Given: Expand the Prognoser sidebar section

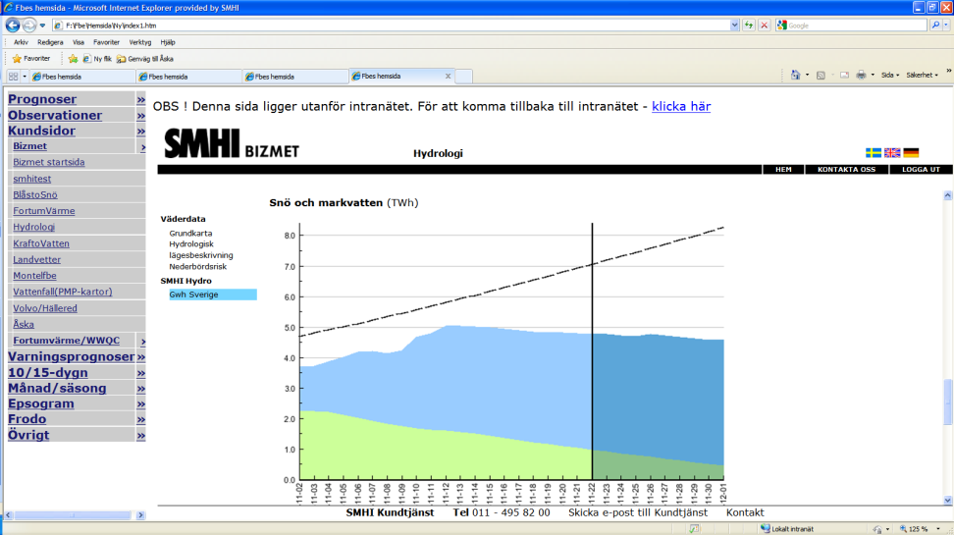Looking at the screenshot, I should pyautogui.click(x=141, y=100).
